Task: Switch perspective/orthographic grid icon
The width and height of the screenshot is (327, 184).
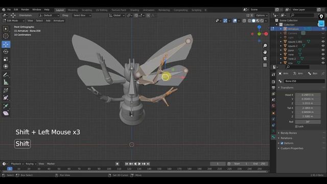Action: [265, 65]
